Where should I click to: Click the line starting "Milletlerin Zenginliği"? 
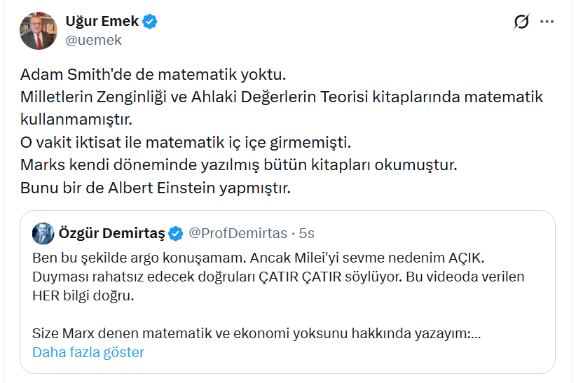(x=282, y=97)
